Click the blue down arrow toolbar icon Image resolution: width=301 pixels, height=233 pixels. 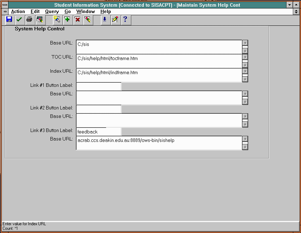coord(105,20)
